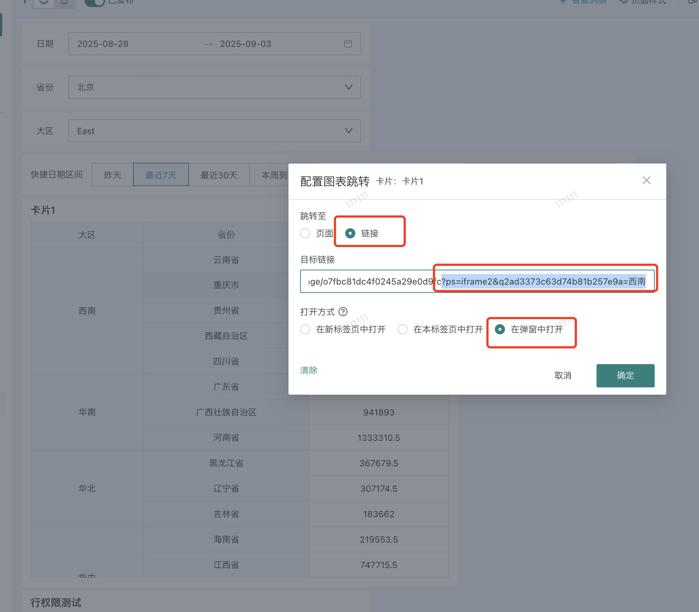
Task: Click the start date 2025-08-28 field
Action: (x=103, y=44)
